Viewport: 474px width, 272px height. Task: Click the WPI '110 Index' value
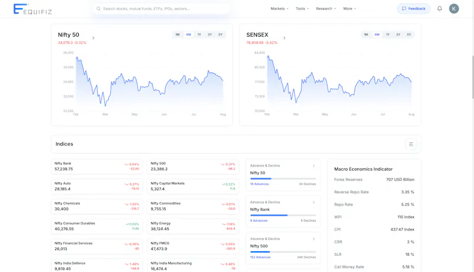pyautogui.click(x=406, y=217)
